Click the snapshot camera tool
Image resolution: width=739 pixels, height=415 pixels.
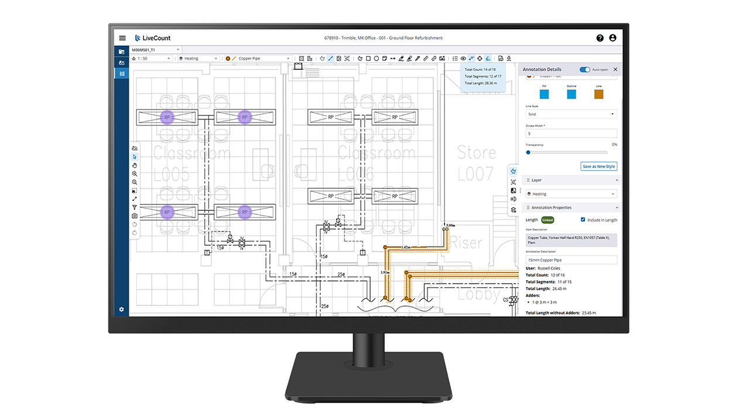click(135, 216)
